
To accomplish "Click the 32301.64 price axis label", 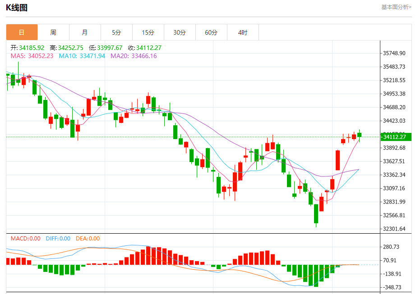I will pyautogui.click(x=394, y=229).
